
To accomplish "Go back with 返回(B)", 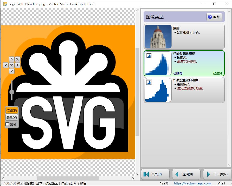I will [186, 174].
